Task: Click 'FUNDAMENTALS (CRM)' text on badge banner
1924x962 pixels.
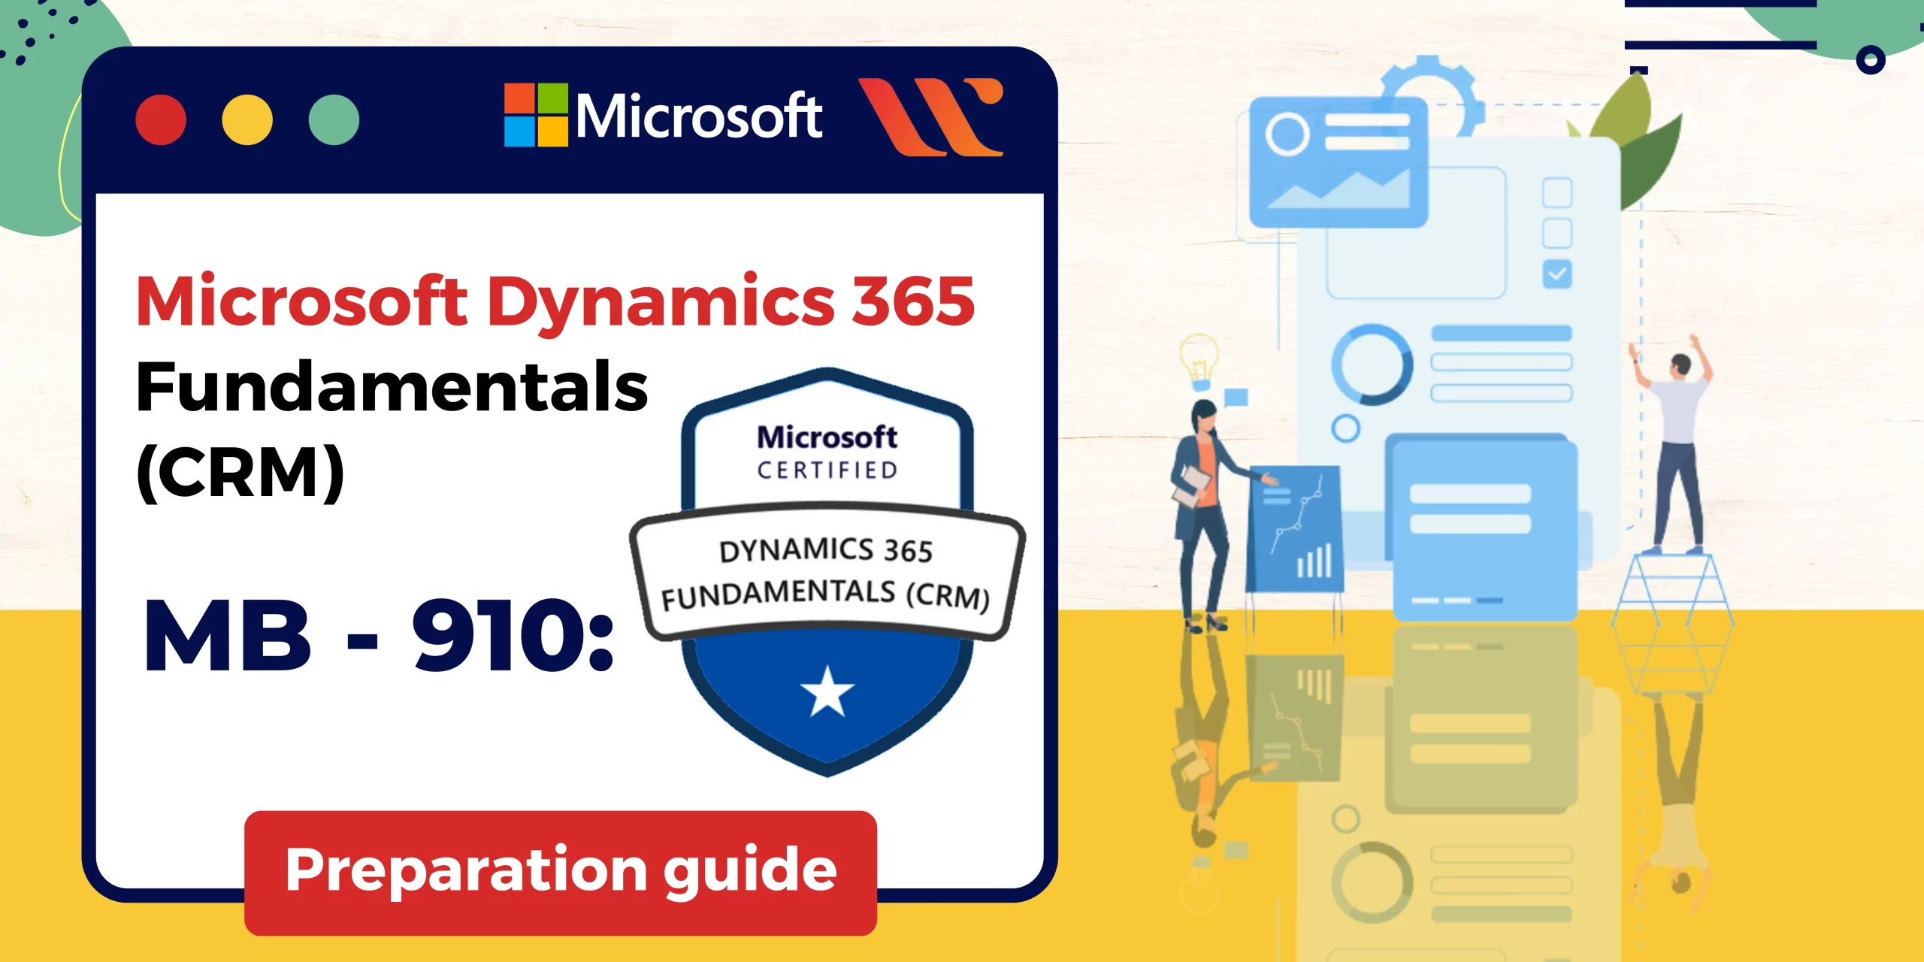Action: (x=825, y=595)
